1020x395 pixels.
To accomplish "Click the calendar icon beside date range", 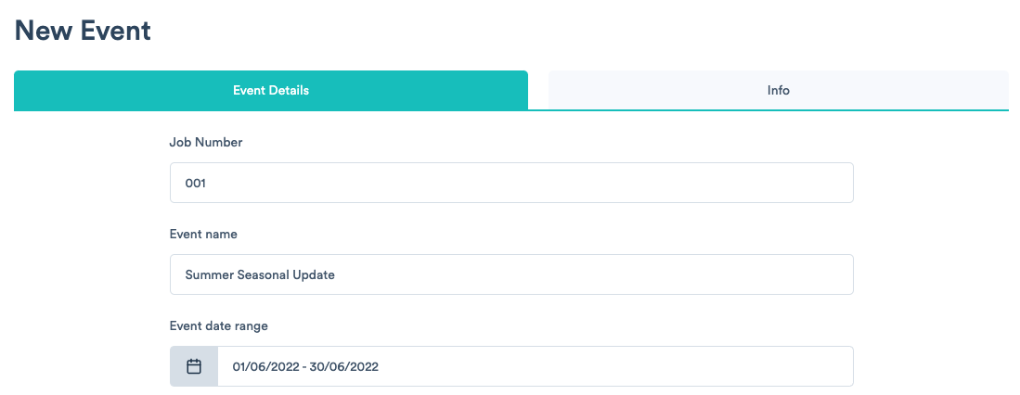I will (194, 366).
